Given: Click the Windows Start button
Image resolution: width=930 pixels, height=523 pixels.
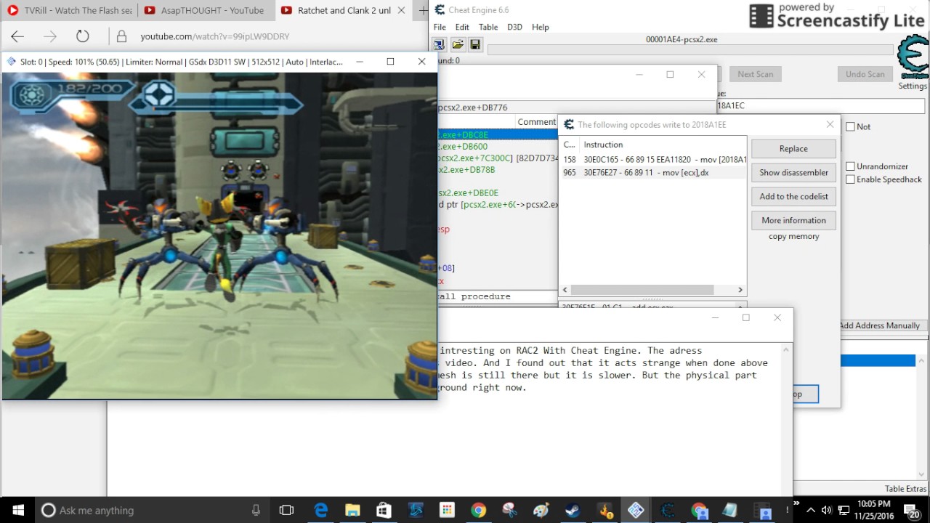Looking at the screenshot, I should (x=17, y=510).
